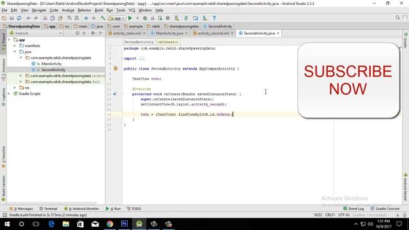This screenshot has height=230, width=409.
Task: Click the Stop square icon
Action: 167,18
